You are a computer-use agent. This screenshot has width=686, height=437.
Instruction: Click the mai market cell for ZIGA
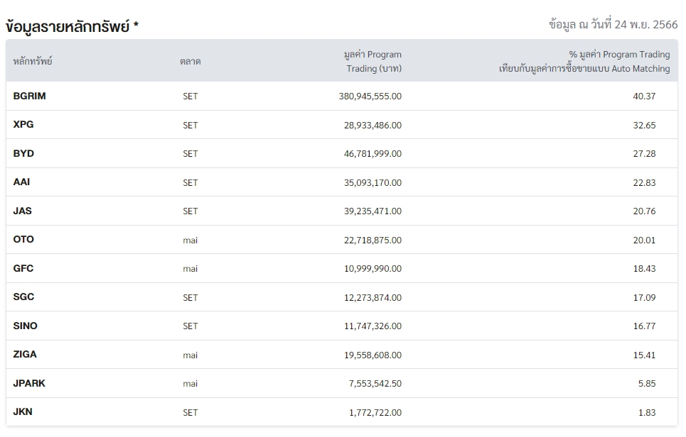pos(191,355)
